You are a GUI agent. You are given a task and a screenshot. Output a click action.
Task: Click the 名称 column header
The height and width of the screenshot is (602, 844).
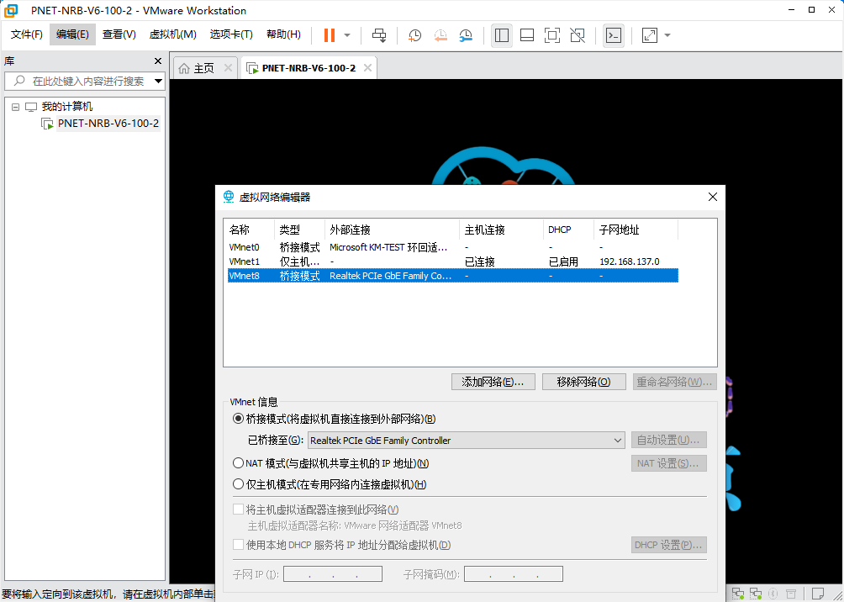pos(251,230)
